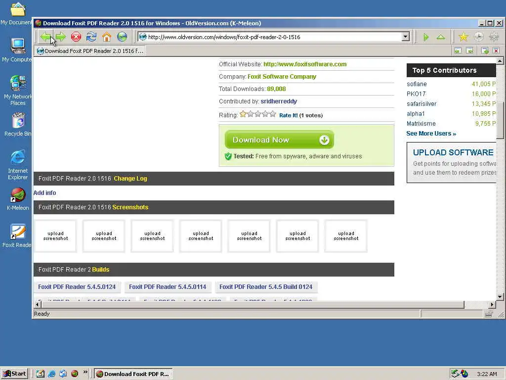
Task: Launch K-Meleon from quick launch bar
Action: tap(75, 374)
